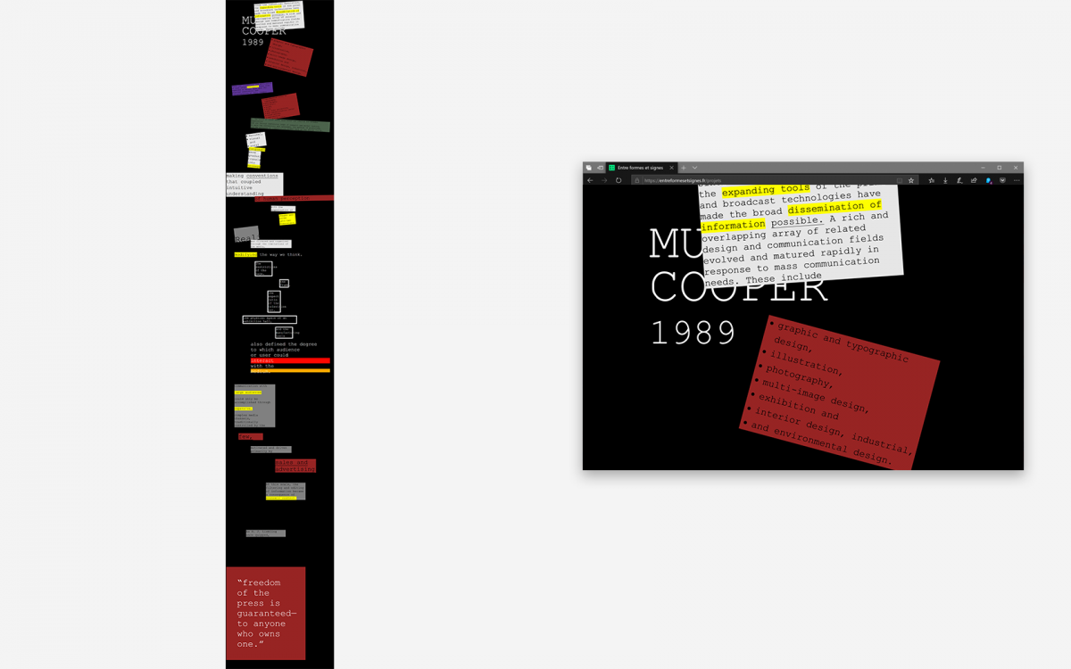This screenshot has width=1071, height=669.
Task: Open the Settings and more ellipsis menu
Action: pos(1017,180)
